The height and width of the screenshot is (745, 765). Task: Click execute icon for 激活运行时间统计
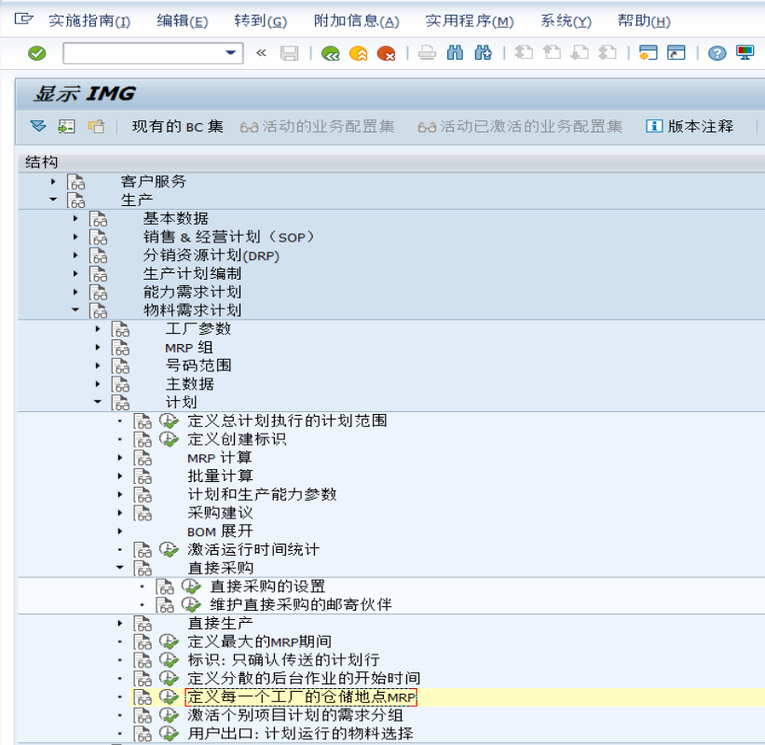tap(170, 549)
